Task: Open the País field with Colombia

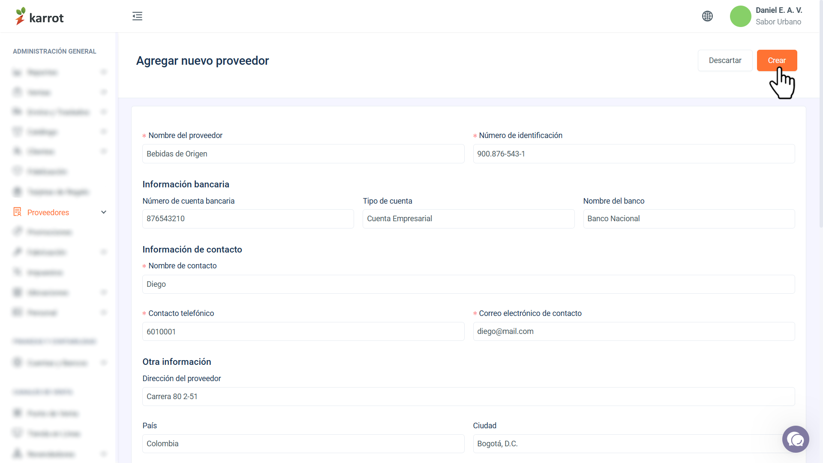Action: coord(303,444)
